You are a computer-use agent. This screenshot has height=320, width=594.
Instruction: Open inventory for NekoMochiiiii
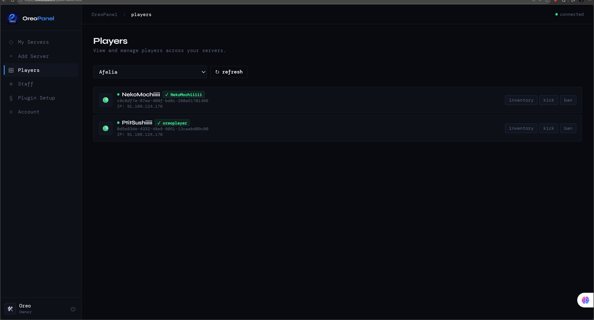tap(521, 100)
